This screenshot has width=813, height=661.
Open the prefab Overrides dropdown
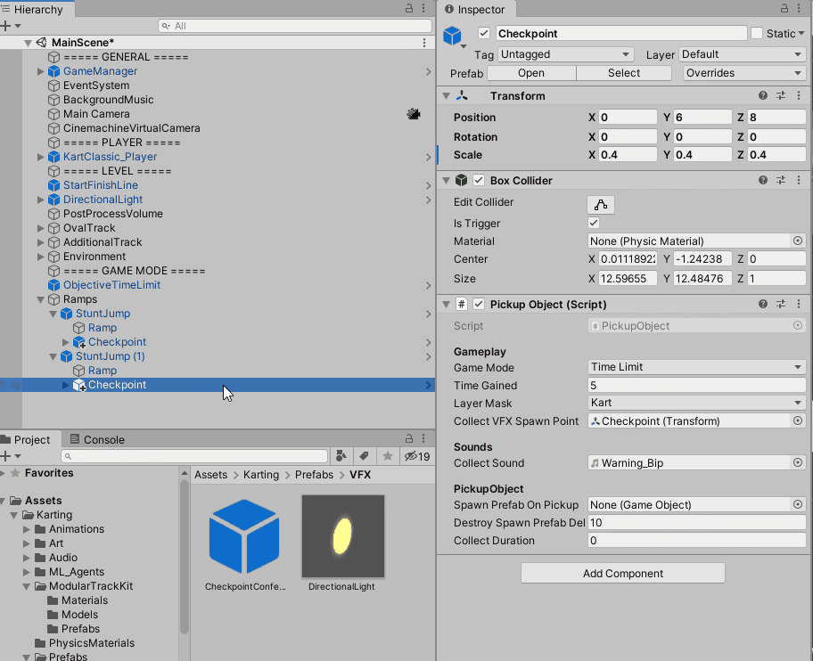click(x=744, y=73)
